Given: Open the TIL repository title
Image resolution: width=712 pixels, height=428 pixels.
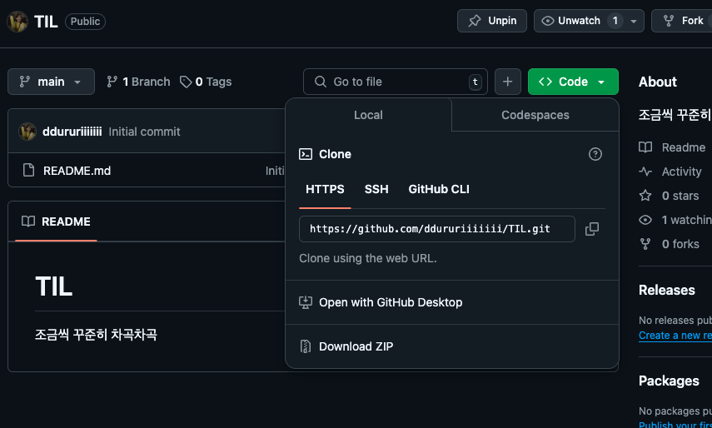Looking at the screenshot, I should 46,22.
